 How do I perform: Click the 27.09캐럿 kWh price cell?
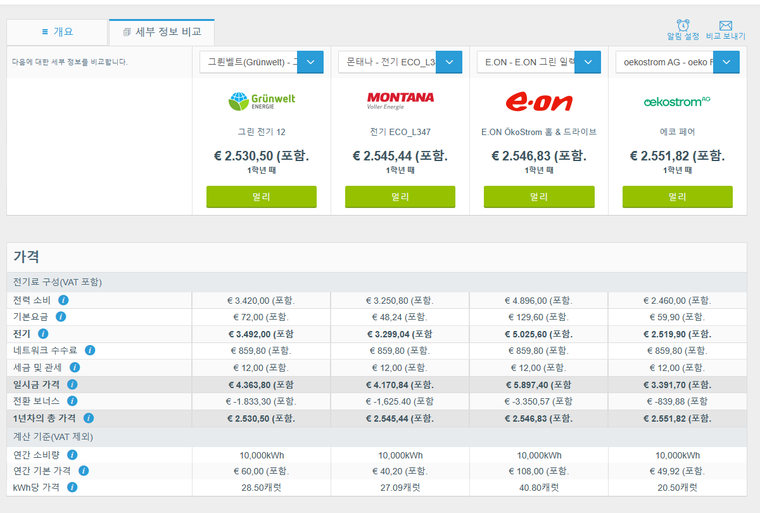[400, 488]
